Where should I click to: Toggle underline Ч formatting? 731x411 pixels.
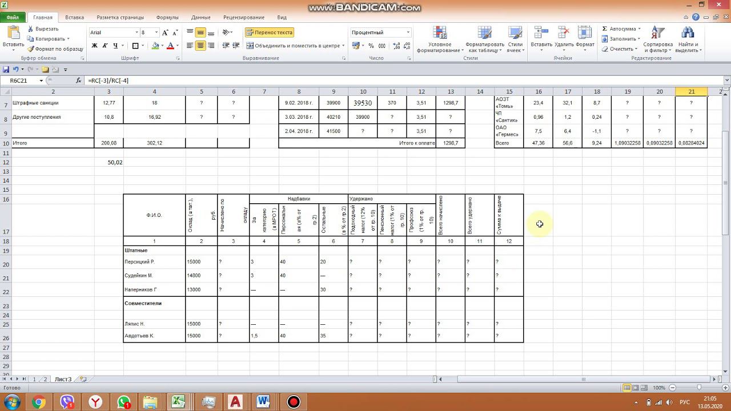tap(115, 46)
